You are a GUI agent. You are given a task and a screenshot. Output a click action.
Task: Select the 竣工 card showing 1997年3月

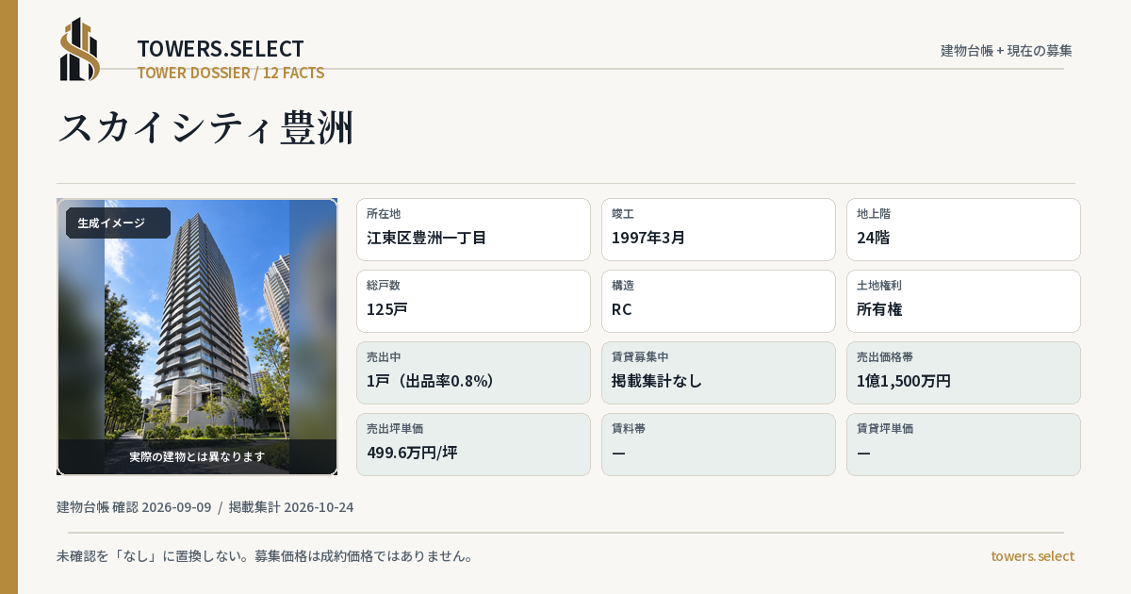click(x=718, y=229)
